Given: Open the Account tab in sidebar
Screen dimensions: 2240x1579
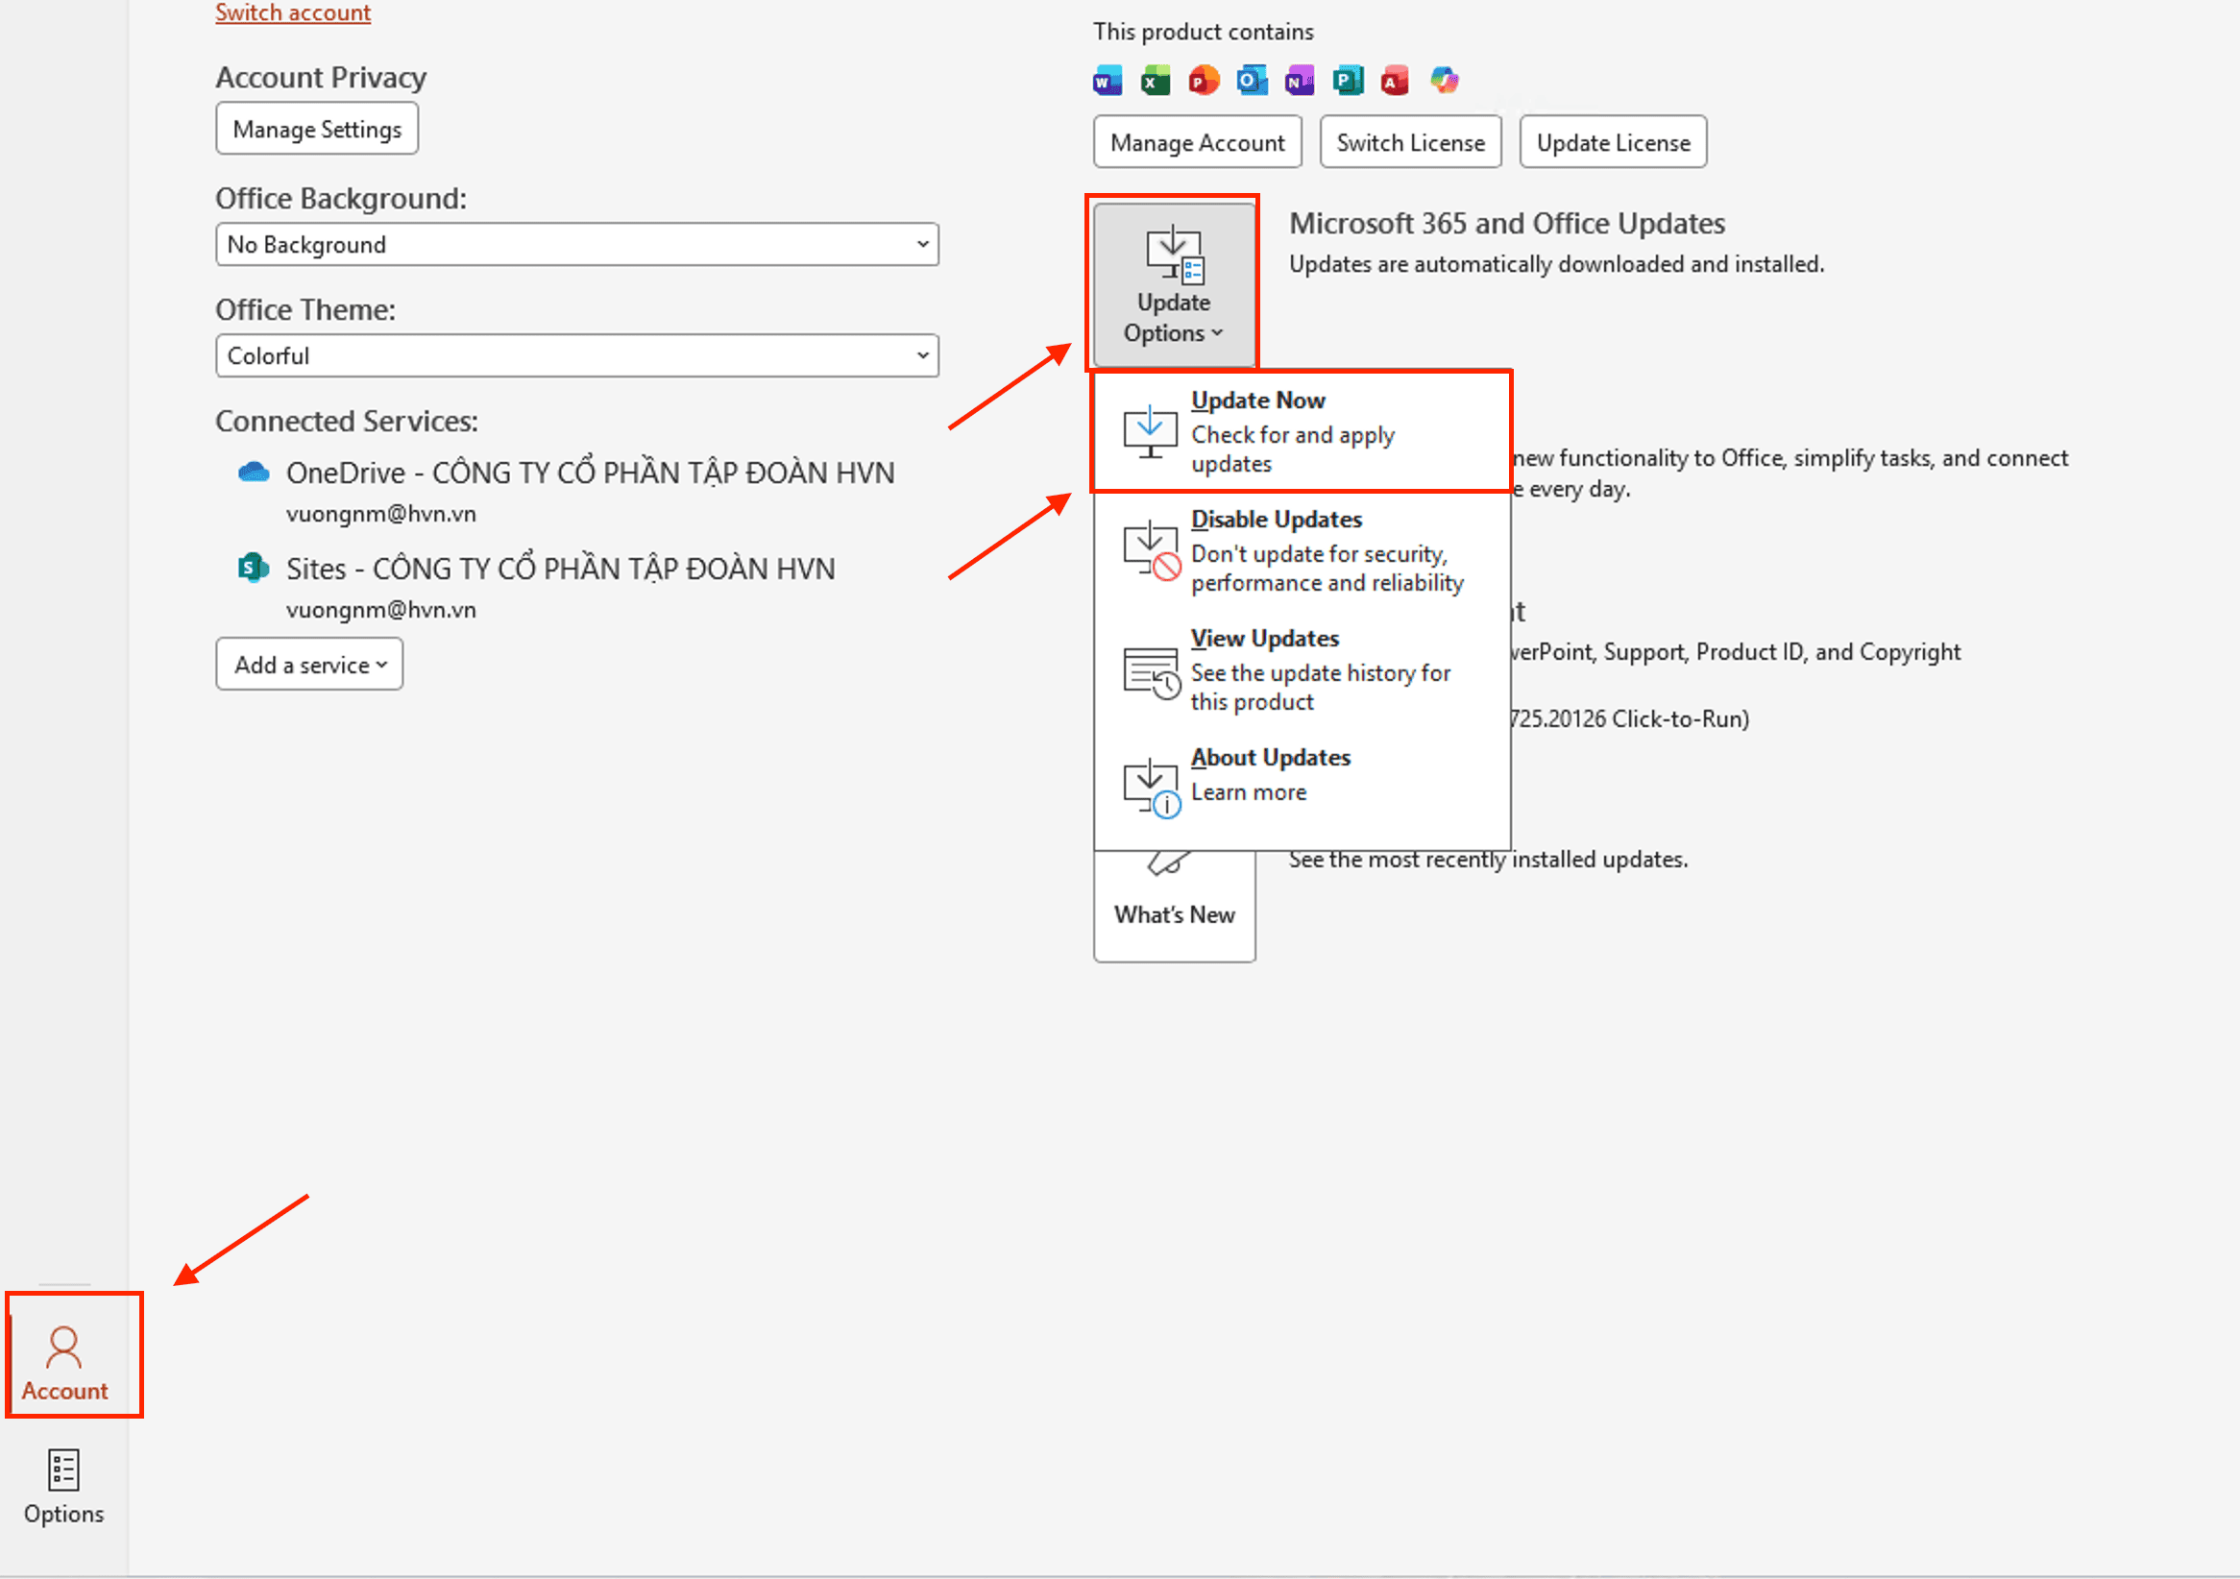Looking at the screenshot, I should (65, 1363).
